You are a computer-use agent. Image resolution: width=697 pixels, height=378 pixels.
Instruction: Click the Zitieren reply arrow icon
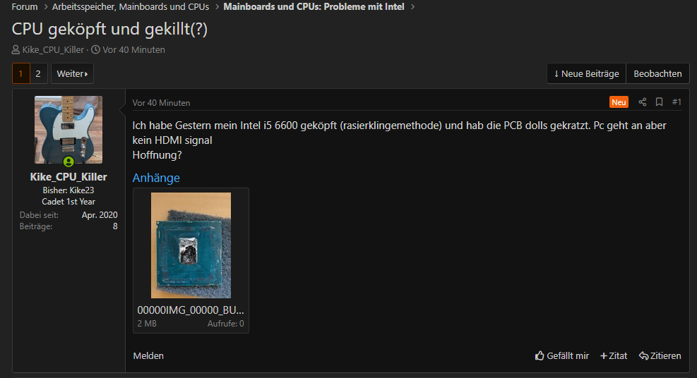tap(643, 356)
